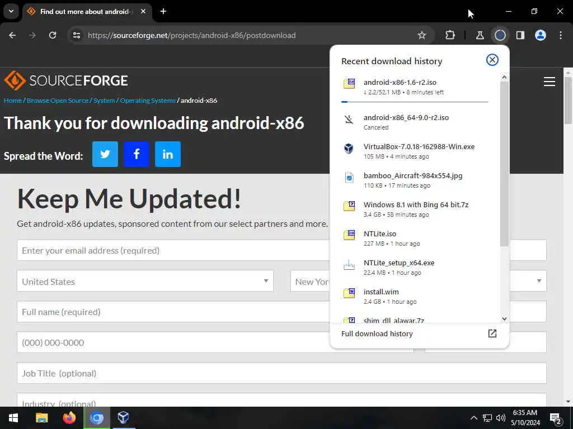Viewport: 573px width, 429px height.
Task: Open site information icon in address bar
Action: click(x=76, y=35)
